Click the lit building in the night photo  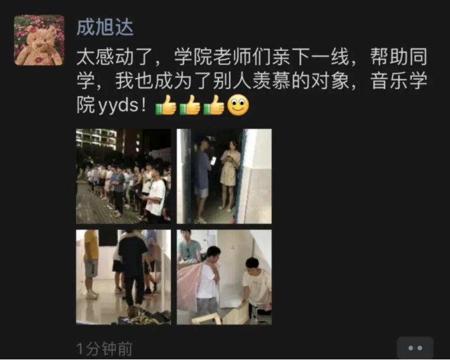pos(96,138)
